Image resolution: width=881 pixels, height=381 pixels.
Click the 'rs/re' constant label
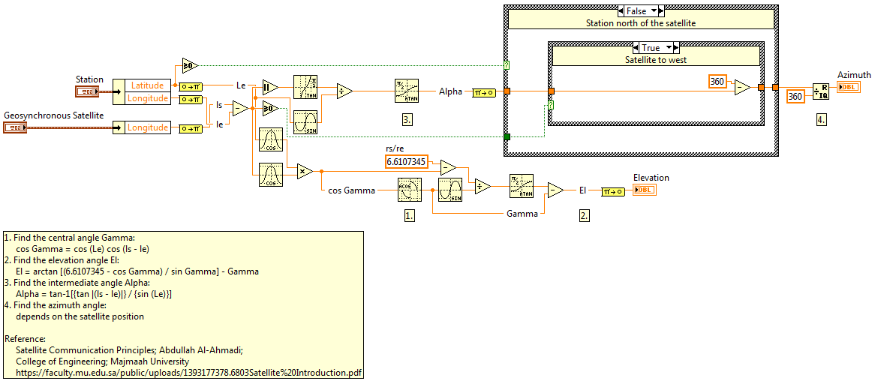pyautogui.click(x=395, y=149)
